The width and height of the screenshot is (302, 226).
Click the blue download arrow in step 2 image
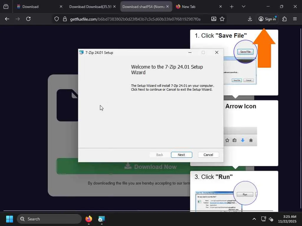point(243,140)
